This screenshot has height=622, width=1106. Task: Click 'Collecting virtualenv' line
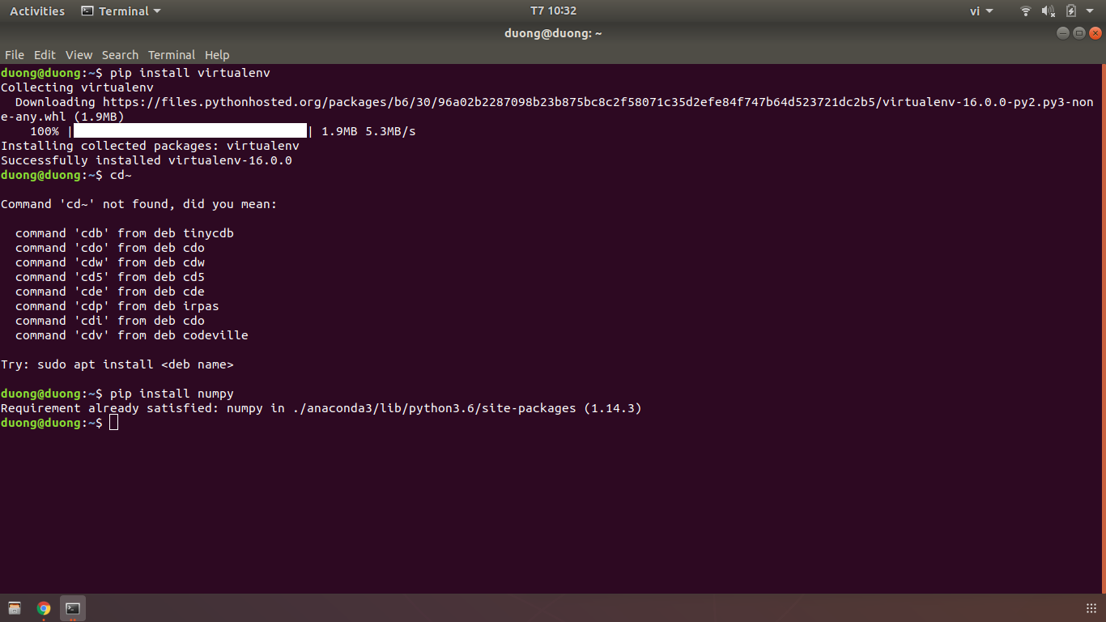coord(77,87)
